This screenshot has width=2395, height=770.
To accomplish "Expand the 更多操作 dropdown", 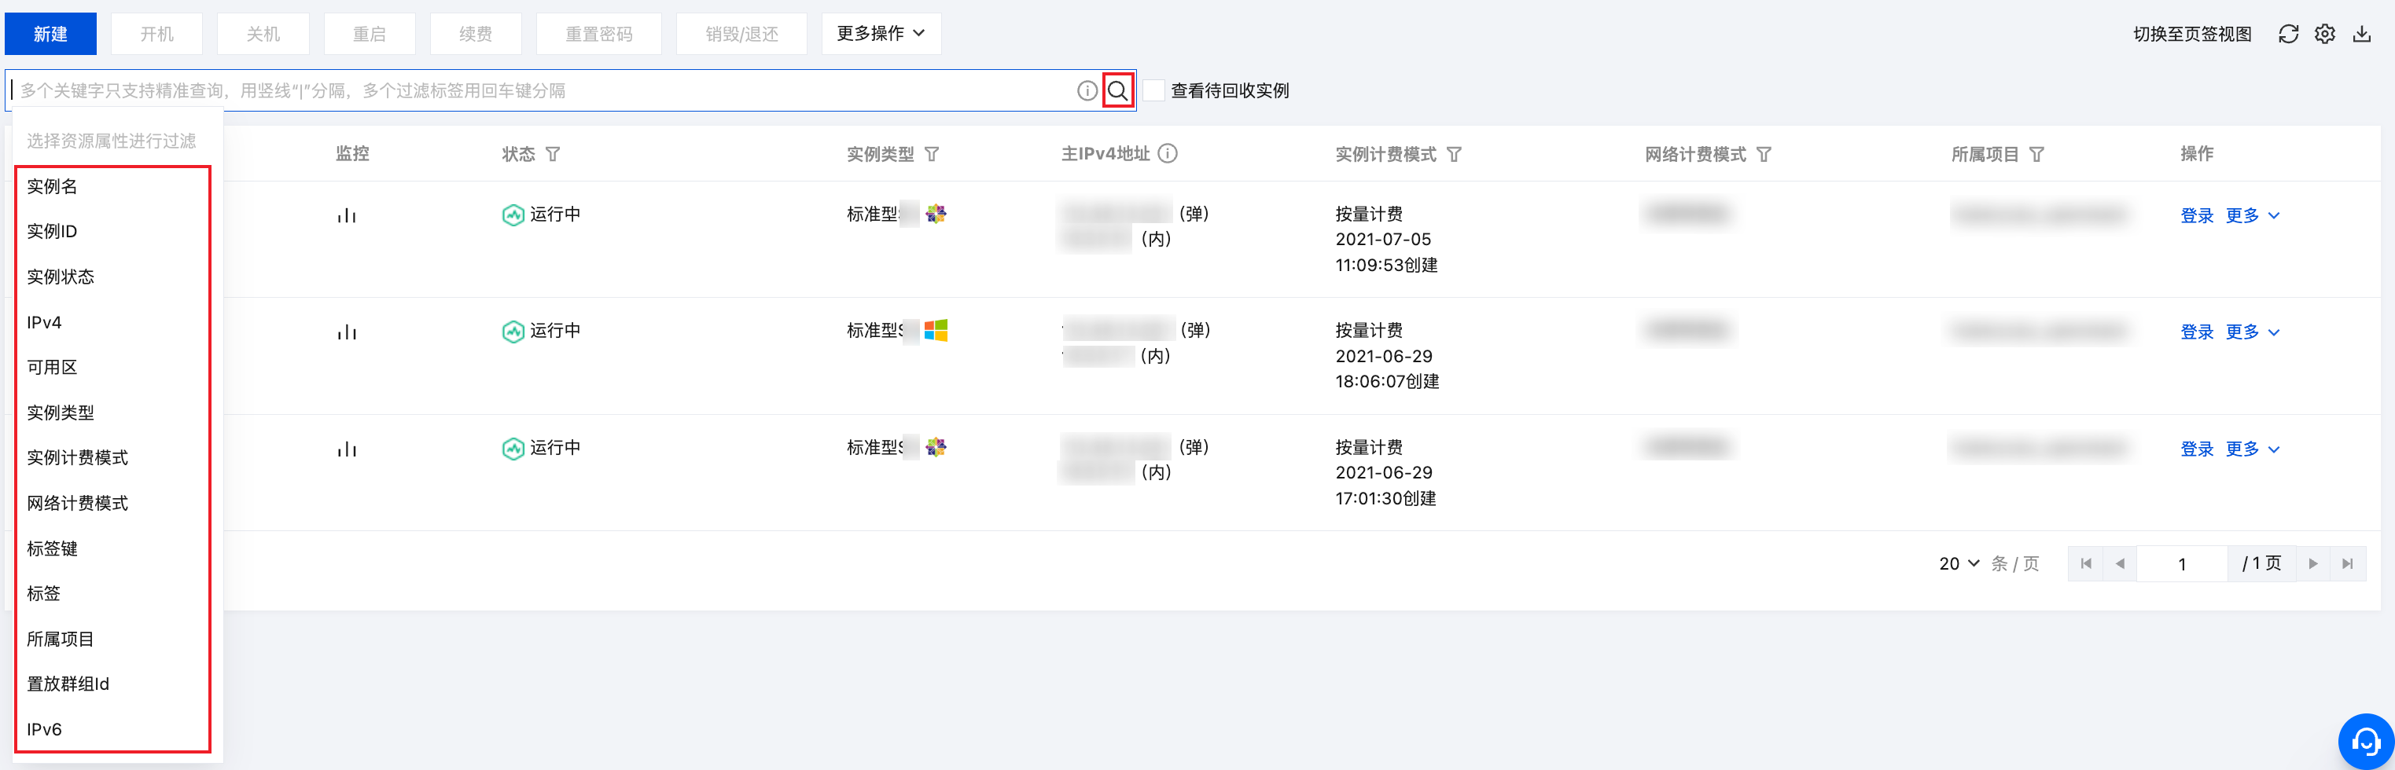I will [x=881, y=34].
